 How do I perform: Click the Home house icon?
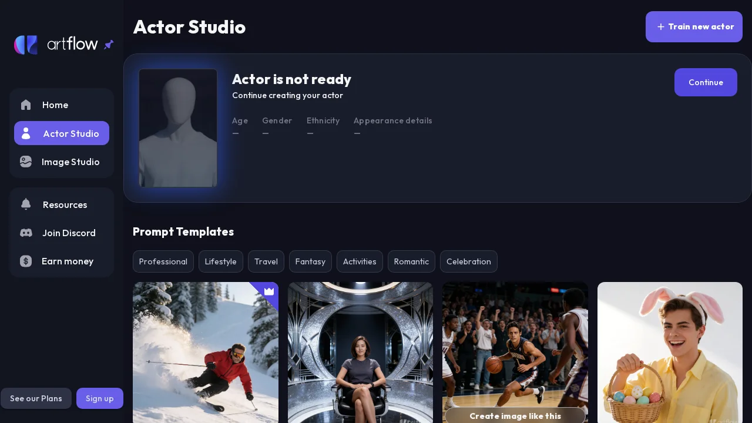[26, 105]
